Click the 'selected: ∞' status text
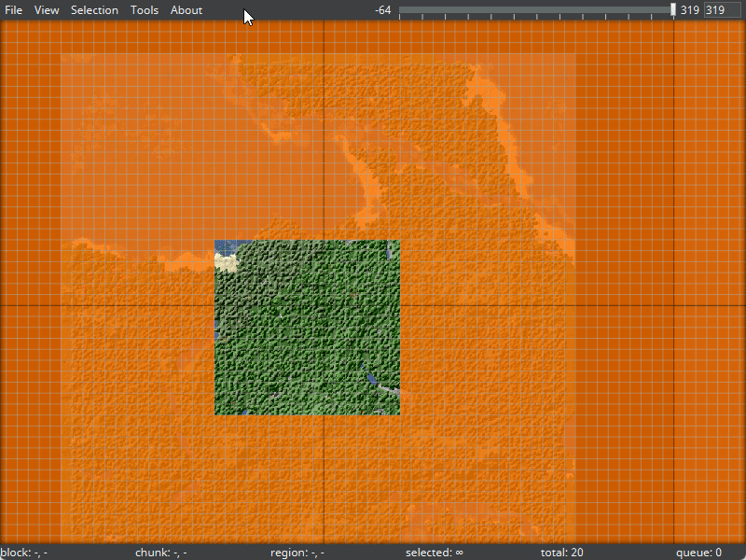 434,553
